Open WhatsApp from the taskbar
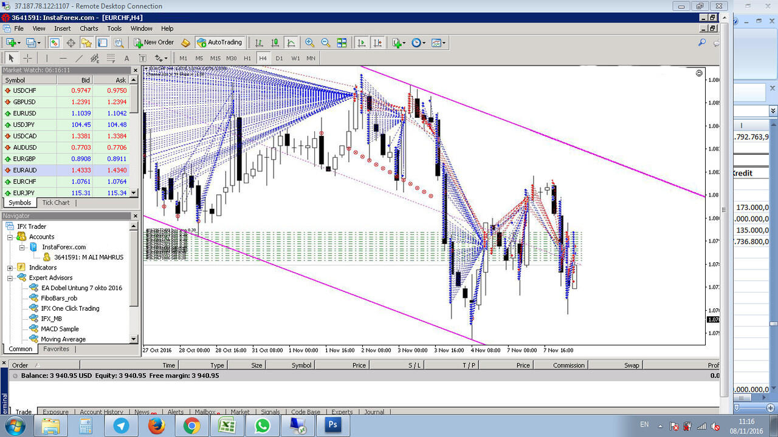Screen dimensions: 778x437 tap(263, 425)
